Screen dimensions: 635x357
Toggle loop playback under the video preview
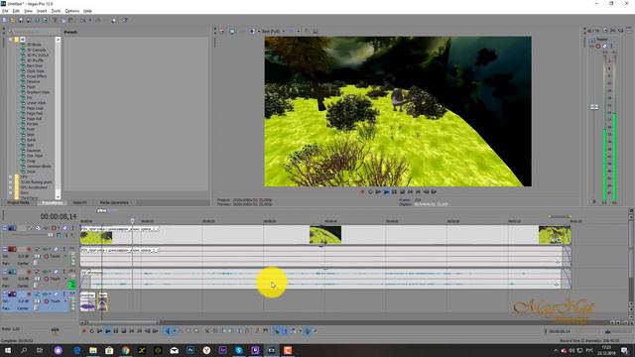(x=370, y=191)
